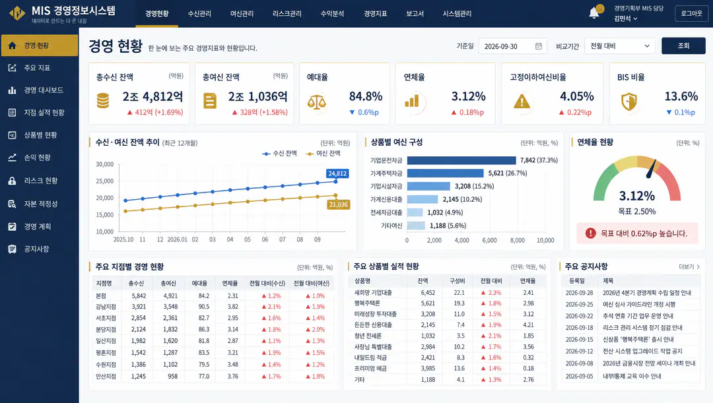
Task: Toggle the 수신 잔액 legend entry
Action: click(279, 154)
